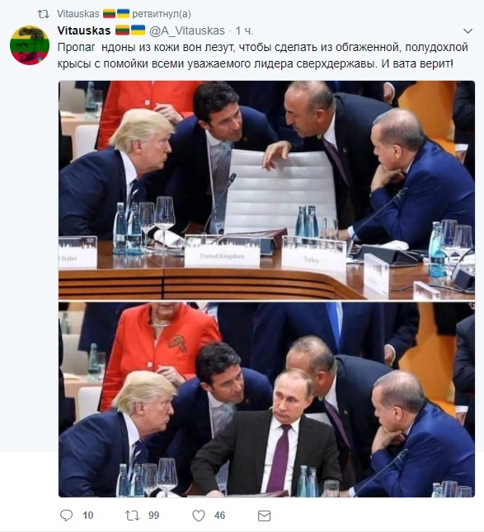View the 46 likes count

click(220, 516)
